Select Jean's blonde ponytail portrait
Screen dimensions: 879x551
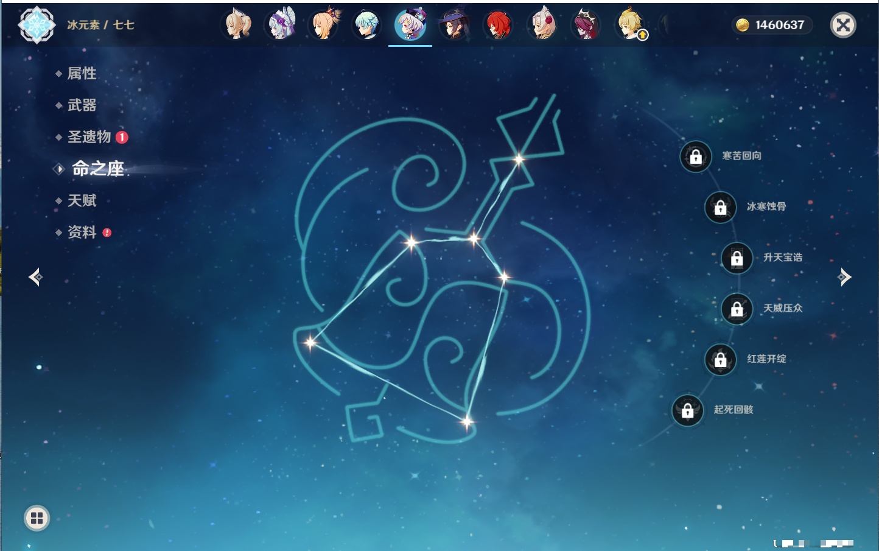pyautogui.click(x=236, y=25)
